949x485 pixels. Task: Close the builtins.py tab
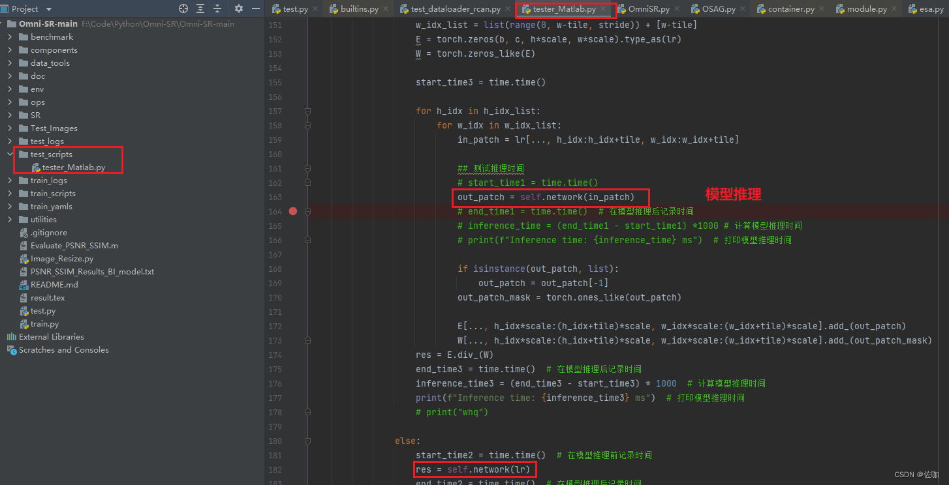(386, 9)
